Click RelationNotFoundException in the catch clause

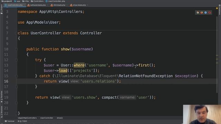point(146,76)
